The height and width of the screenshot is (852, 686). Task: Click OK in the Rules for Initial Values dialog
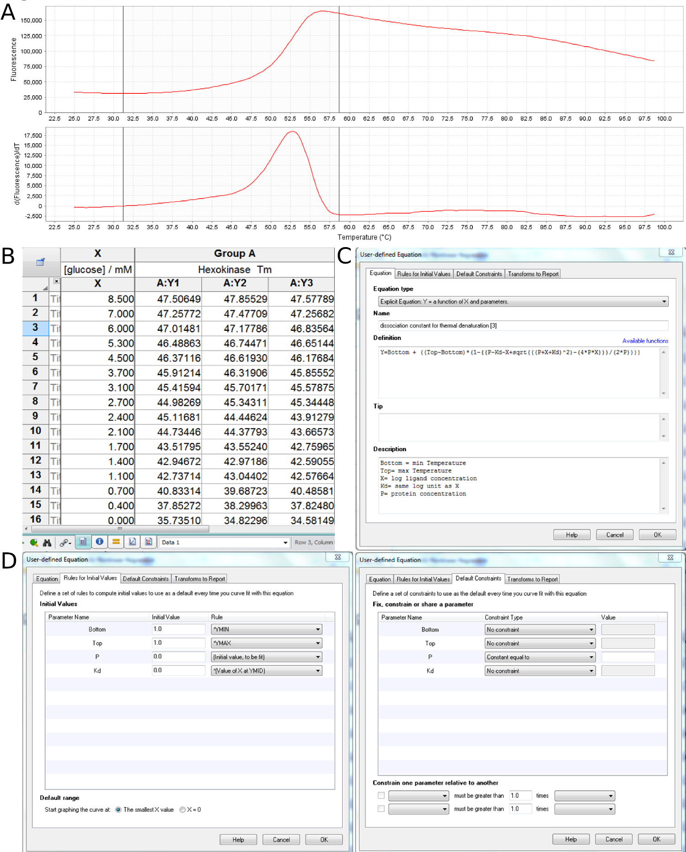tap(324, 840)
